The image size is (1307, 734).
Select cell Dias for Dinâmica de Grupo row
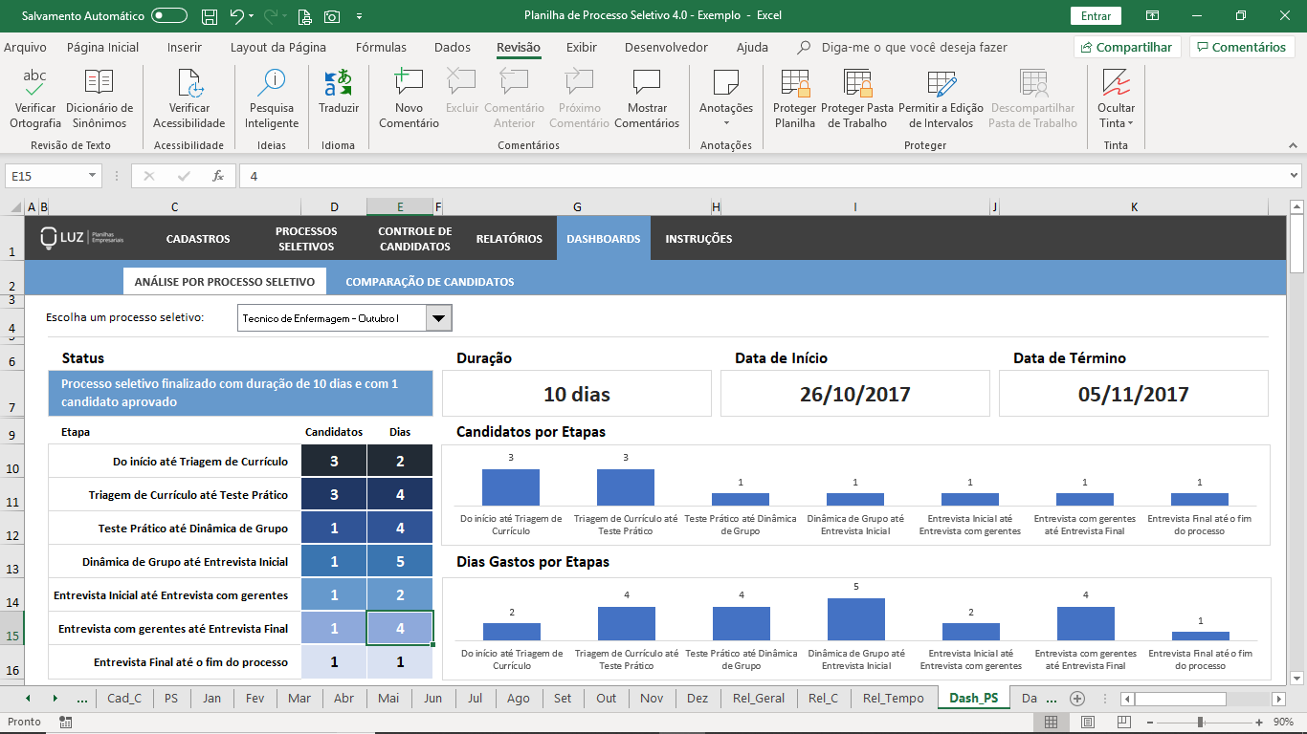point(400,561)
